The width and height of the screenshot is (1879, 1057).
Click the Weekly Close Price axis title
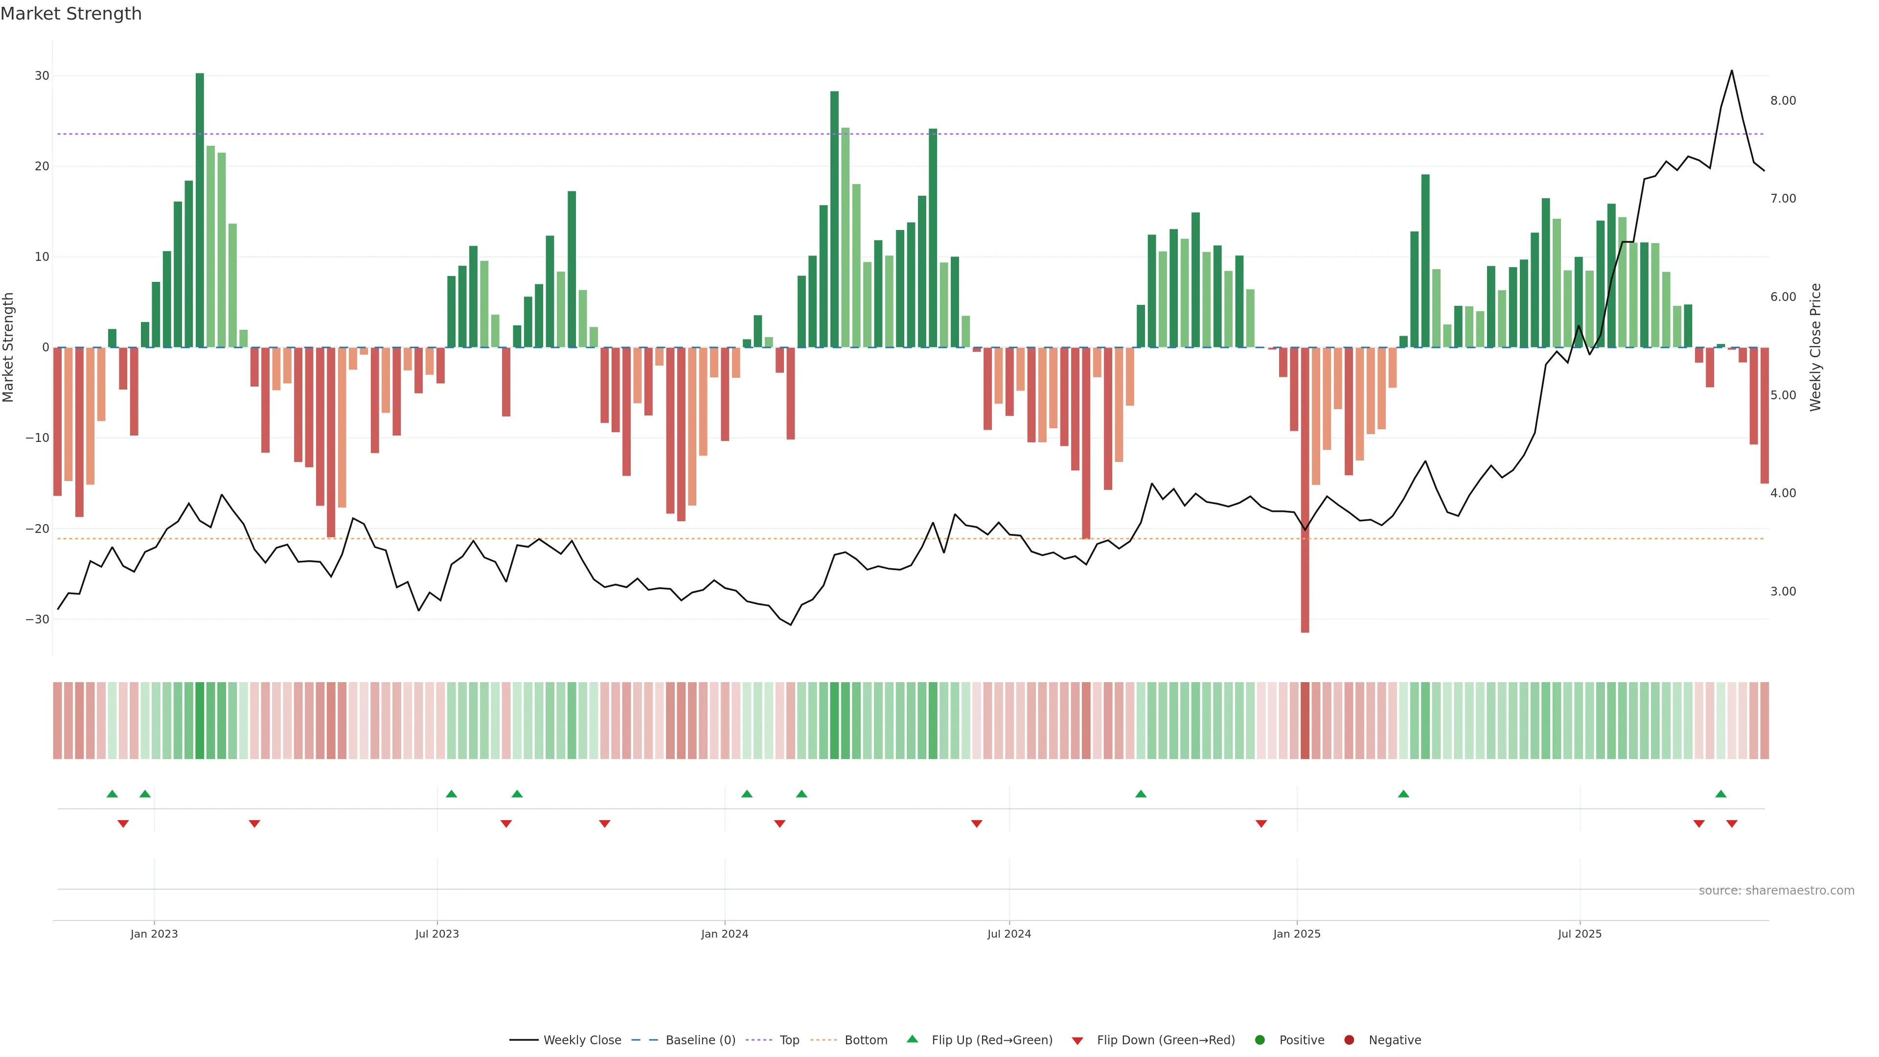point(1815,347)
